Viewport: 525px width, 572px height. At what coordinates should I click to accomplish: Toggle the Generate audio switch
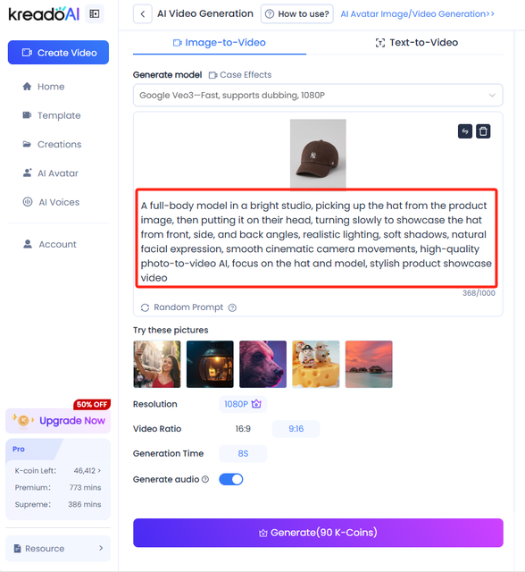(x=231, y=479)
